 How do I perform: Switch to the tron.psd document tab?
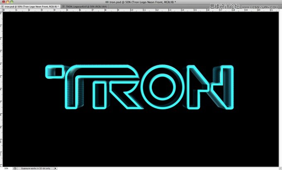click(31, 7)
